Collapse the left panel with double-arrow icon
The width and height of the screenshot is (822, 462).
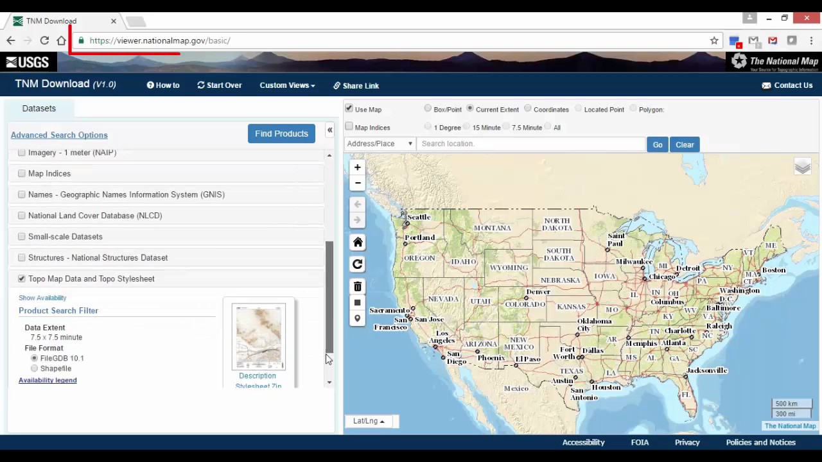click(329, 130)
